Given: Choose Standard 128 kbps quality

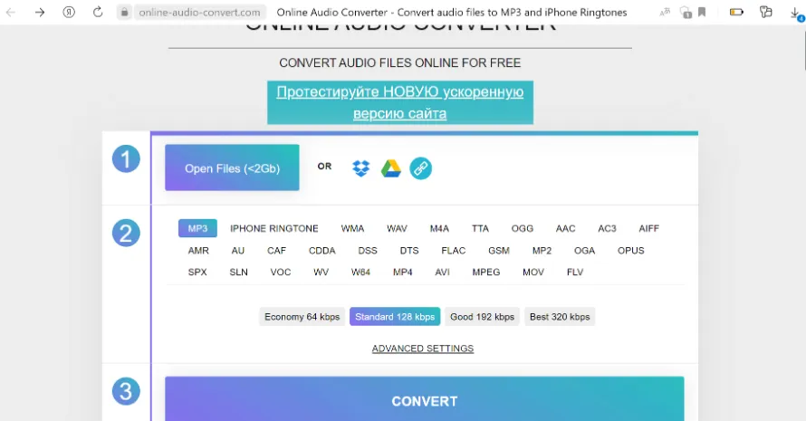Looking at the screenshot, I should (395, 317).
